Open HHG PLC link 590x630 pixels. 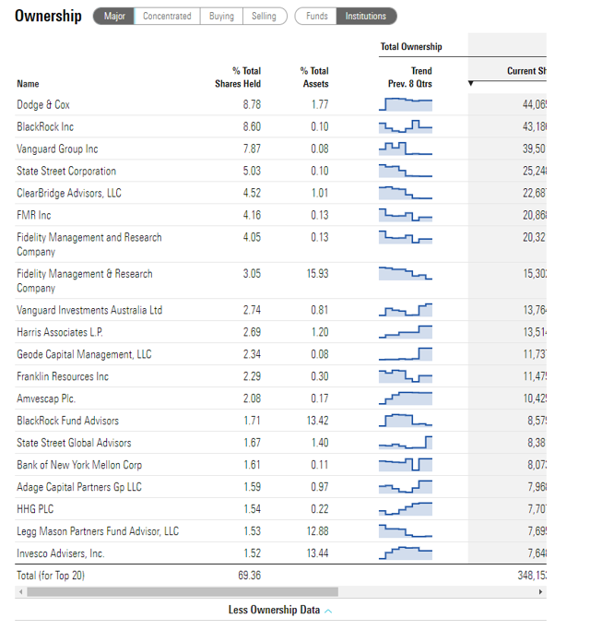click(35, 508)
